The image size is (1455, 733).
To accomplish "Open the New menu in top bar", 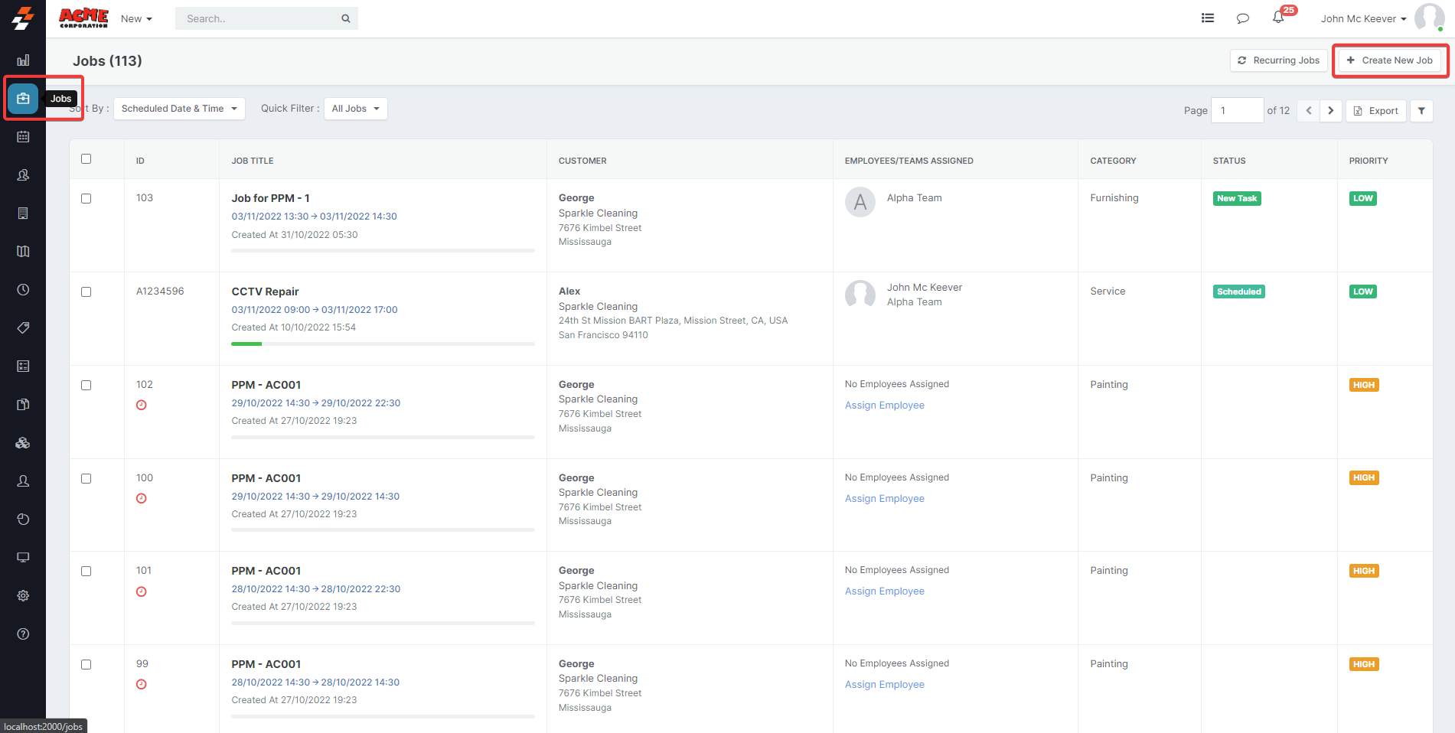I will [x=136, y=19].
